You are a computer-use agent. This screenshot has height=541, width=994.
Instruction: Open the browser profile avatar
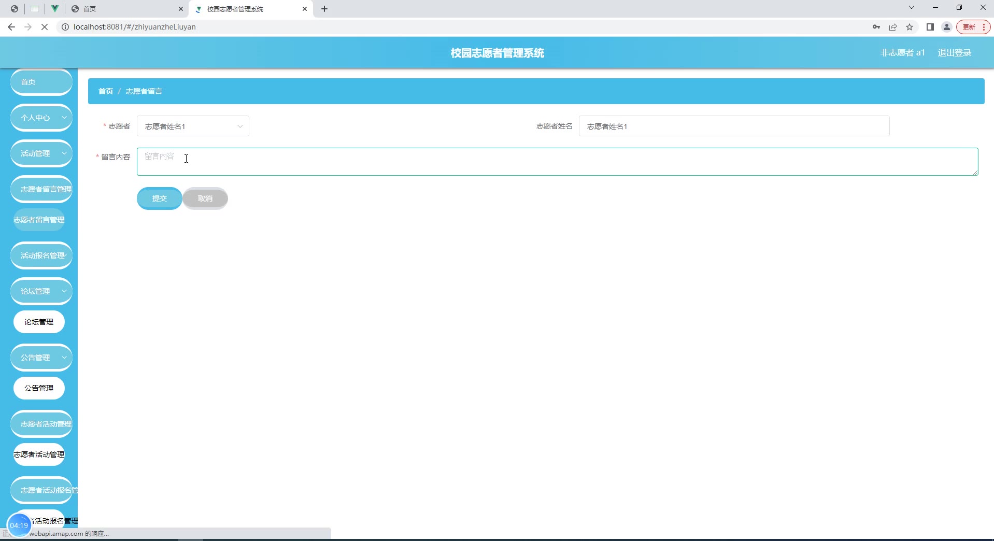point(947,27)
